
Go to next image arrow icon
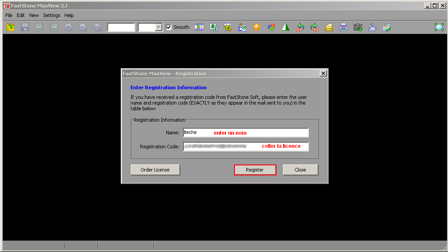tap(54, 27)
